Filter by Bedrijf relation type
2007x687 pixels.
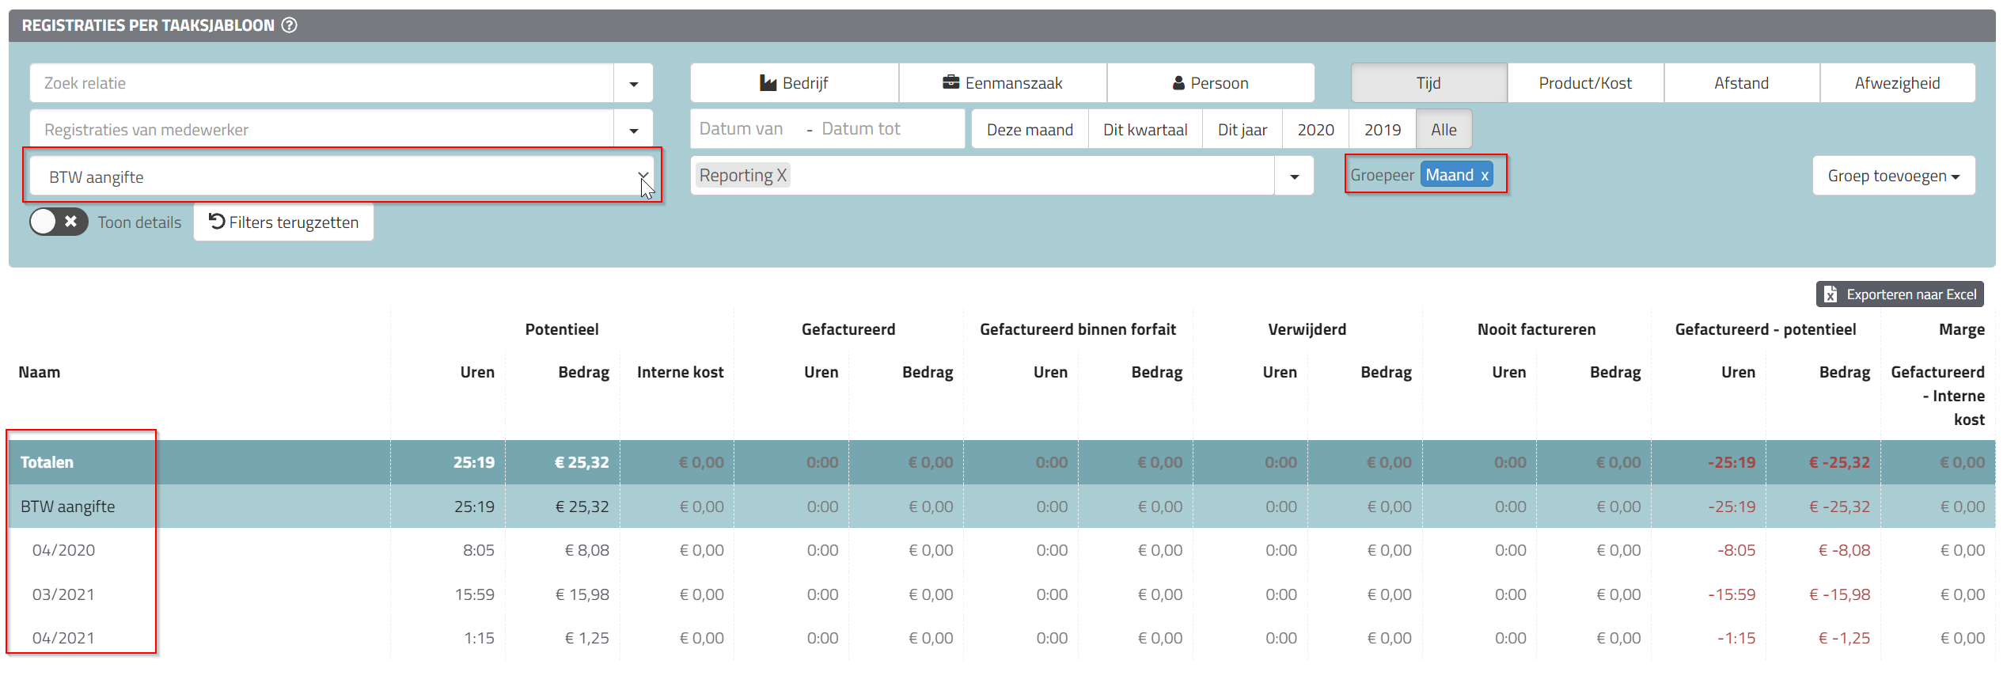click(794, 83)
